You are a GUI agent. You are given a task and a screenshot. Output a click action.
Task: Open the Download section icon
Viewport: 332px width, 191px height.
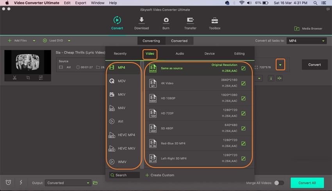tap(141, 20)
